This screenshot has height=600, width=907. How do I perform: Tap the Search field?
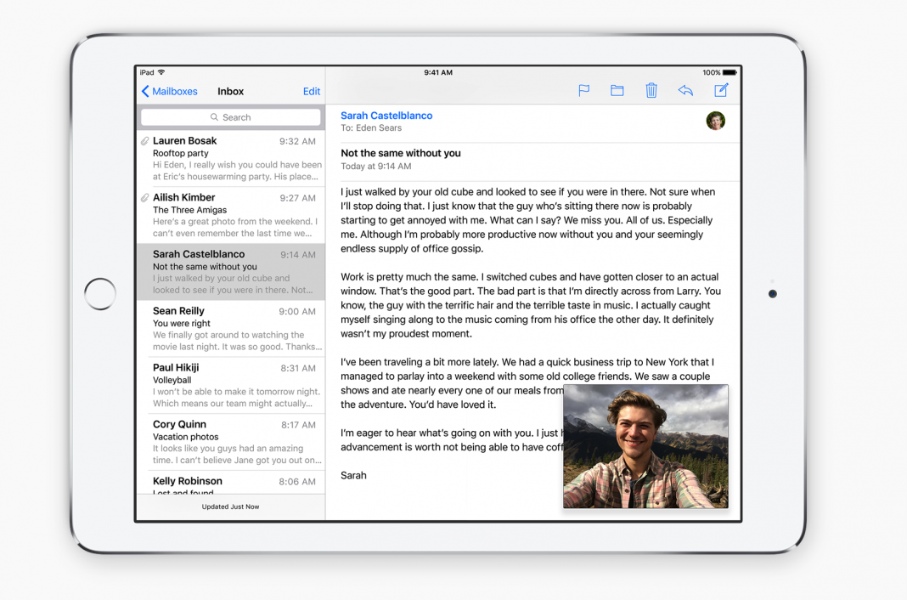click(230, 117)
